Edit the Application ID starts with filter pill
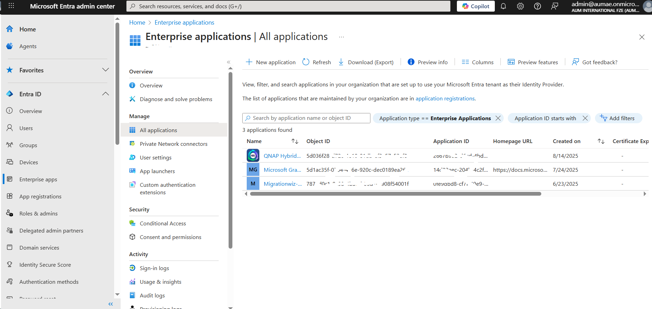 pos(545,118)
